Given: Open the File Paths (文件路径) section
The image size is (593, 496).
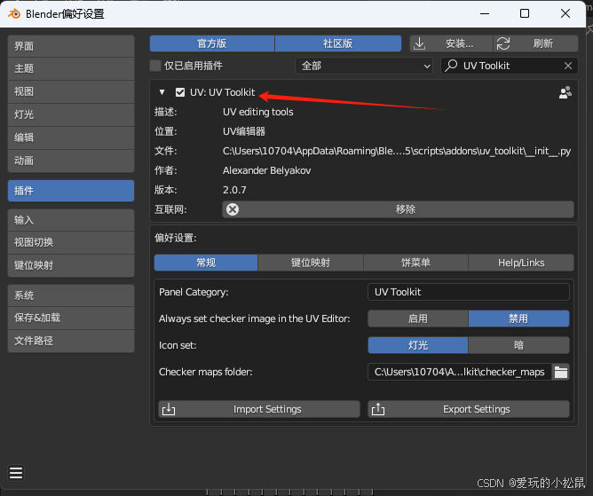Looking at the screenshot, I should click(71, 341).
